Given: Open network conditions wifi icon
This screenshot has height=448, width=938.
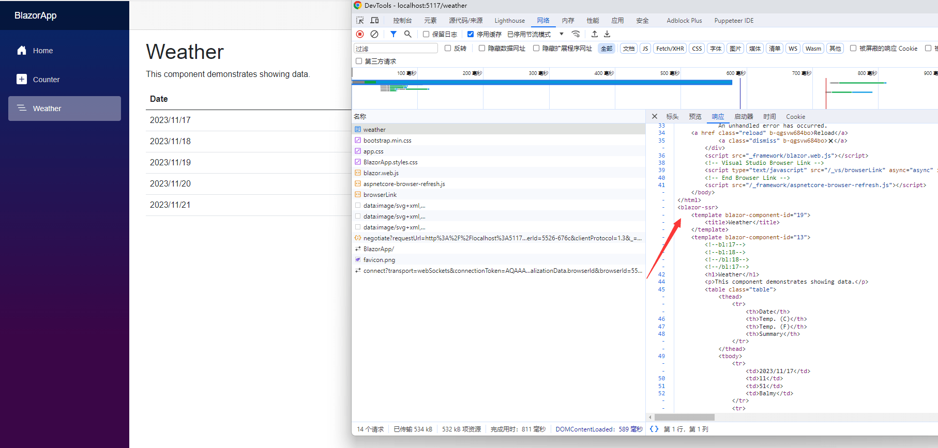Looking at the screenshot, I should click(576, 34).
